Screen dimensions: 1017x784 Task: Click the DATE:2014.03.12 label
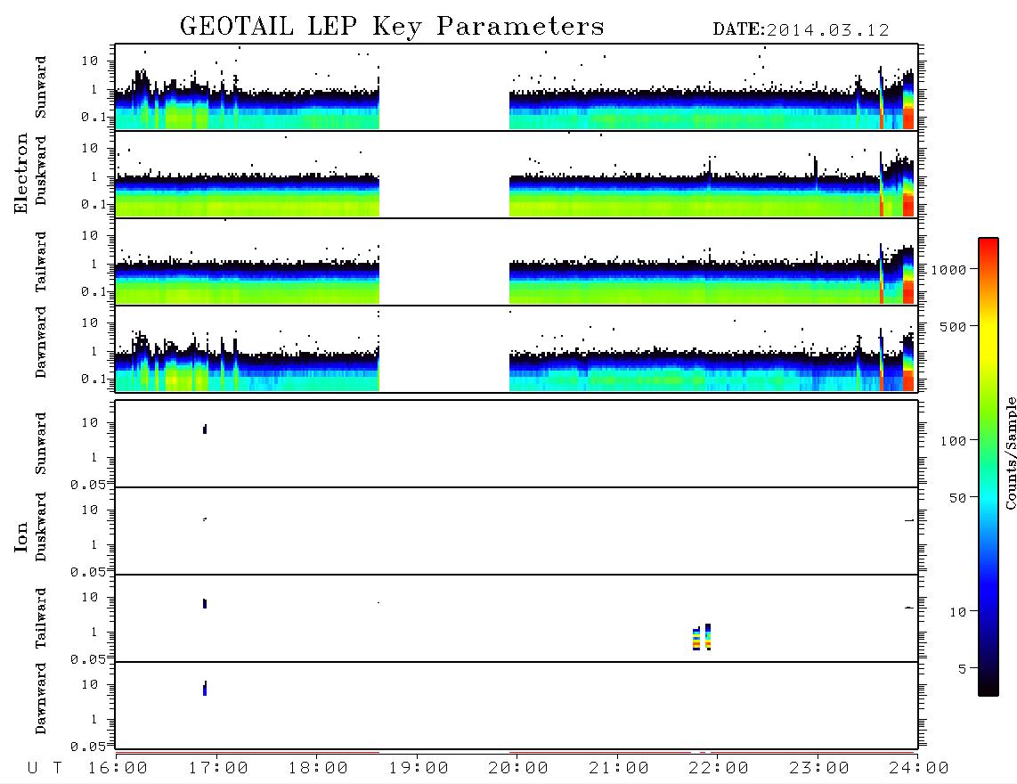tap(801, 30)
